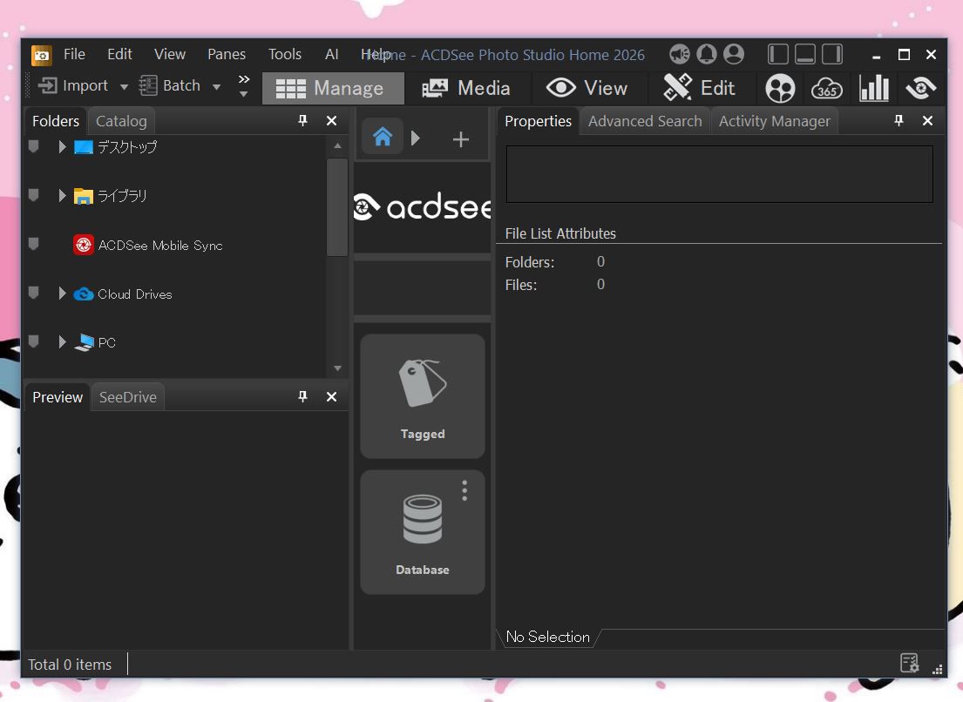
Task: Select ACDSee Mobile Sync in folder tree
Action: (x=160, y=246)
